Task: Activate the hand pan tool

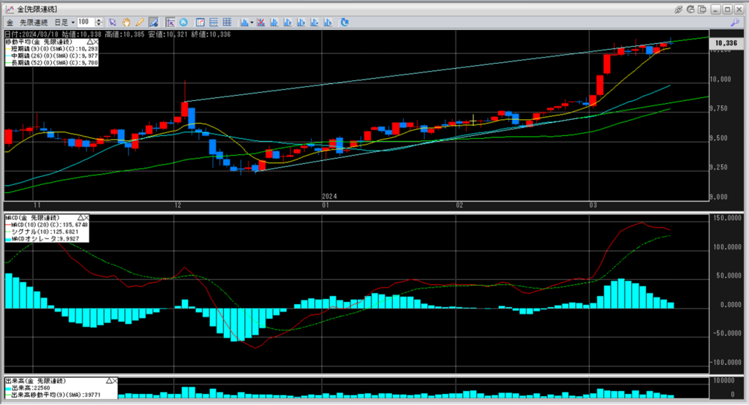Action: tap(126, 22)
